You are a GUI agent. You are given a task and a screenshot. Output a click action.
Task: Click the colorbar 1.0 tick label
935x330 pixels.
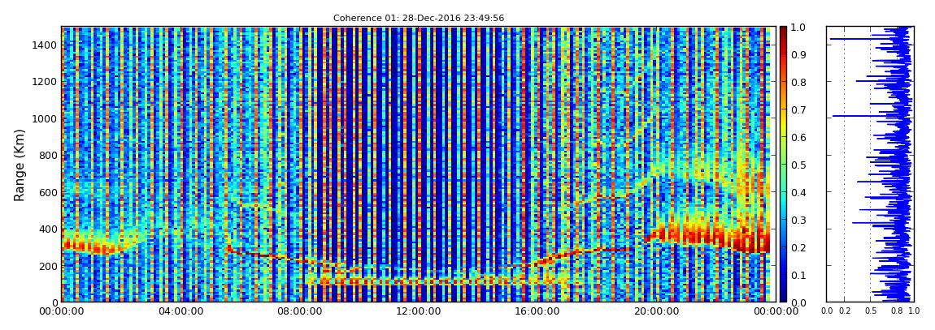(798, 28)
